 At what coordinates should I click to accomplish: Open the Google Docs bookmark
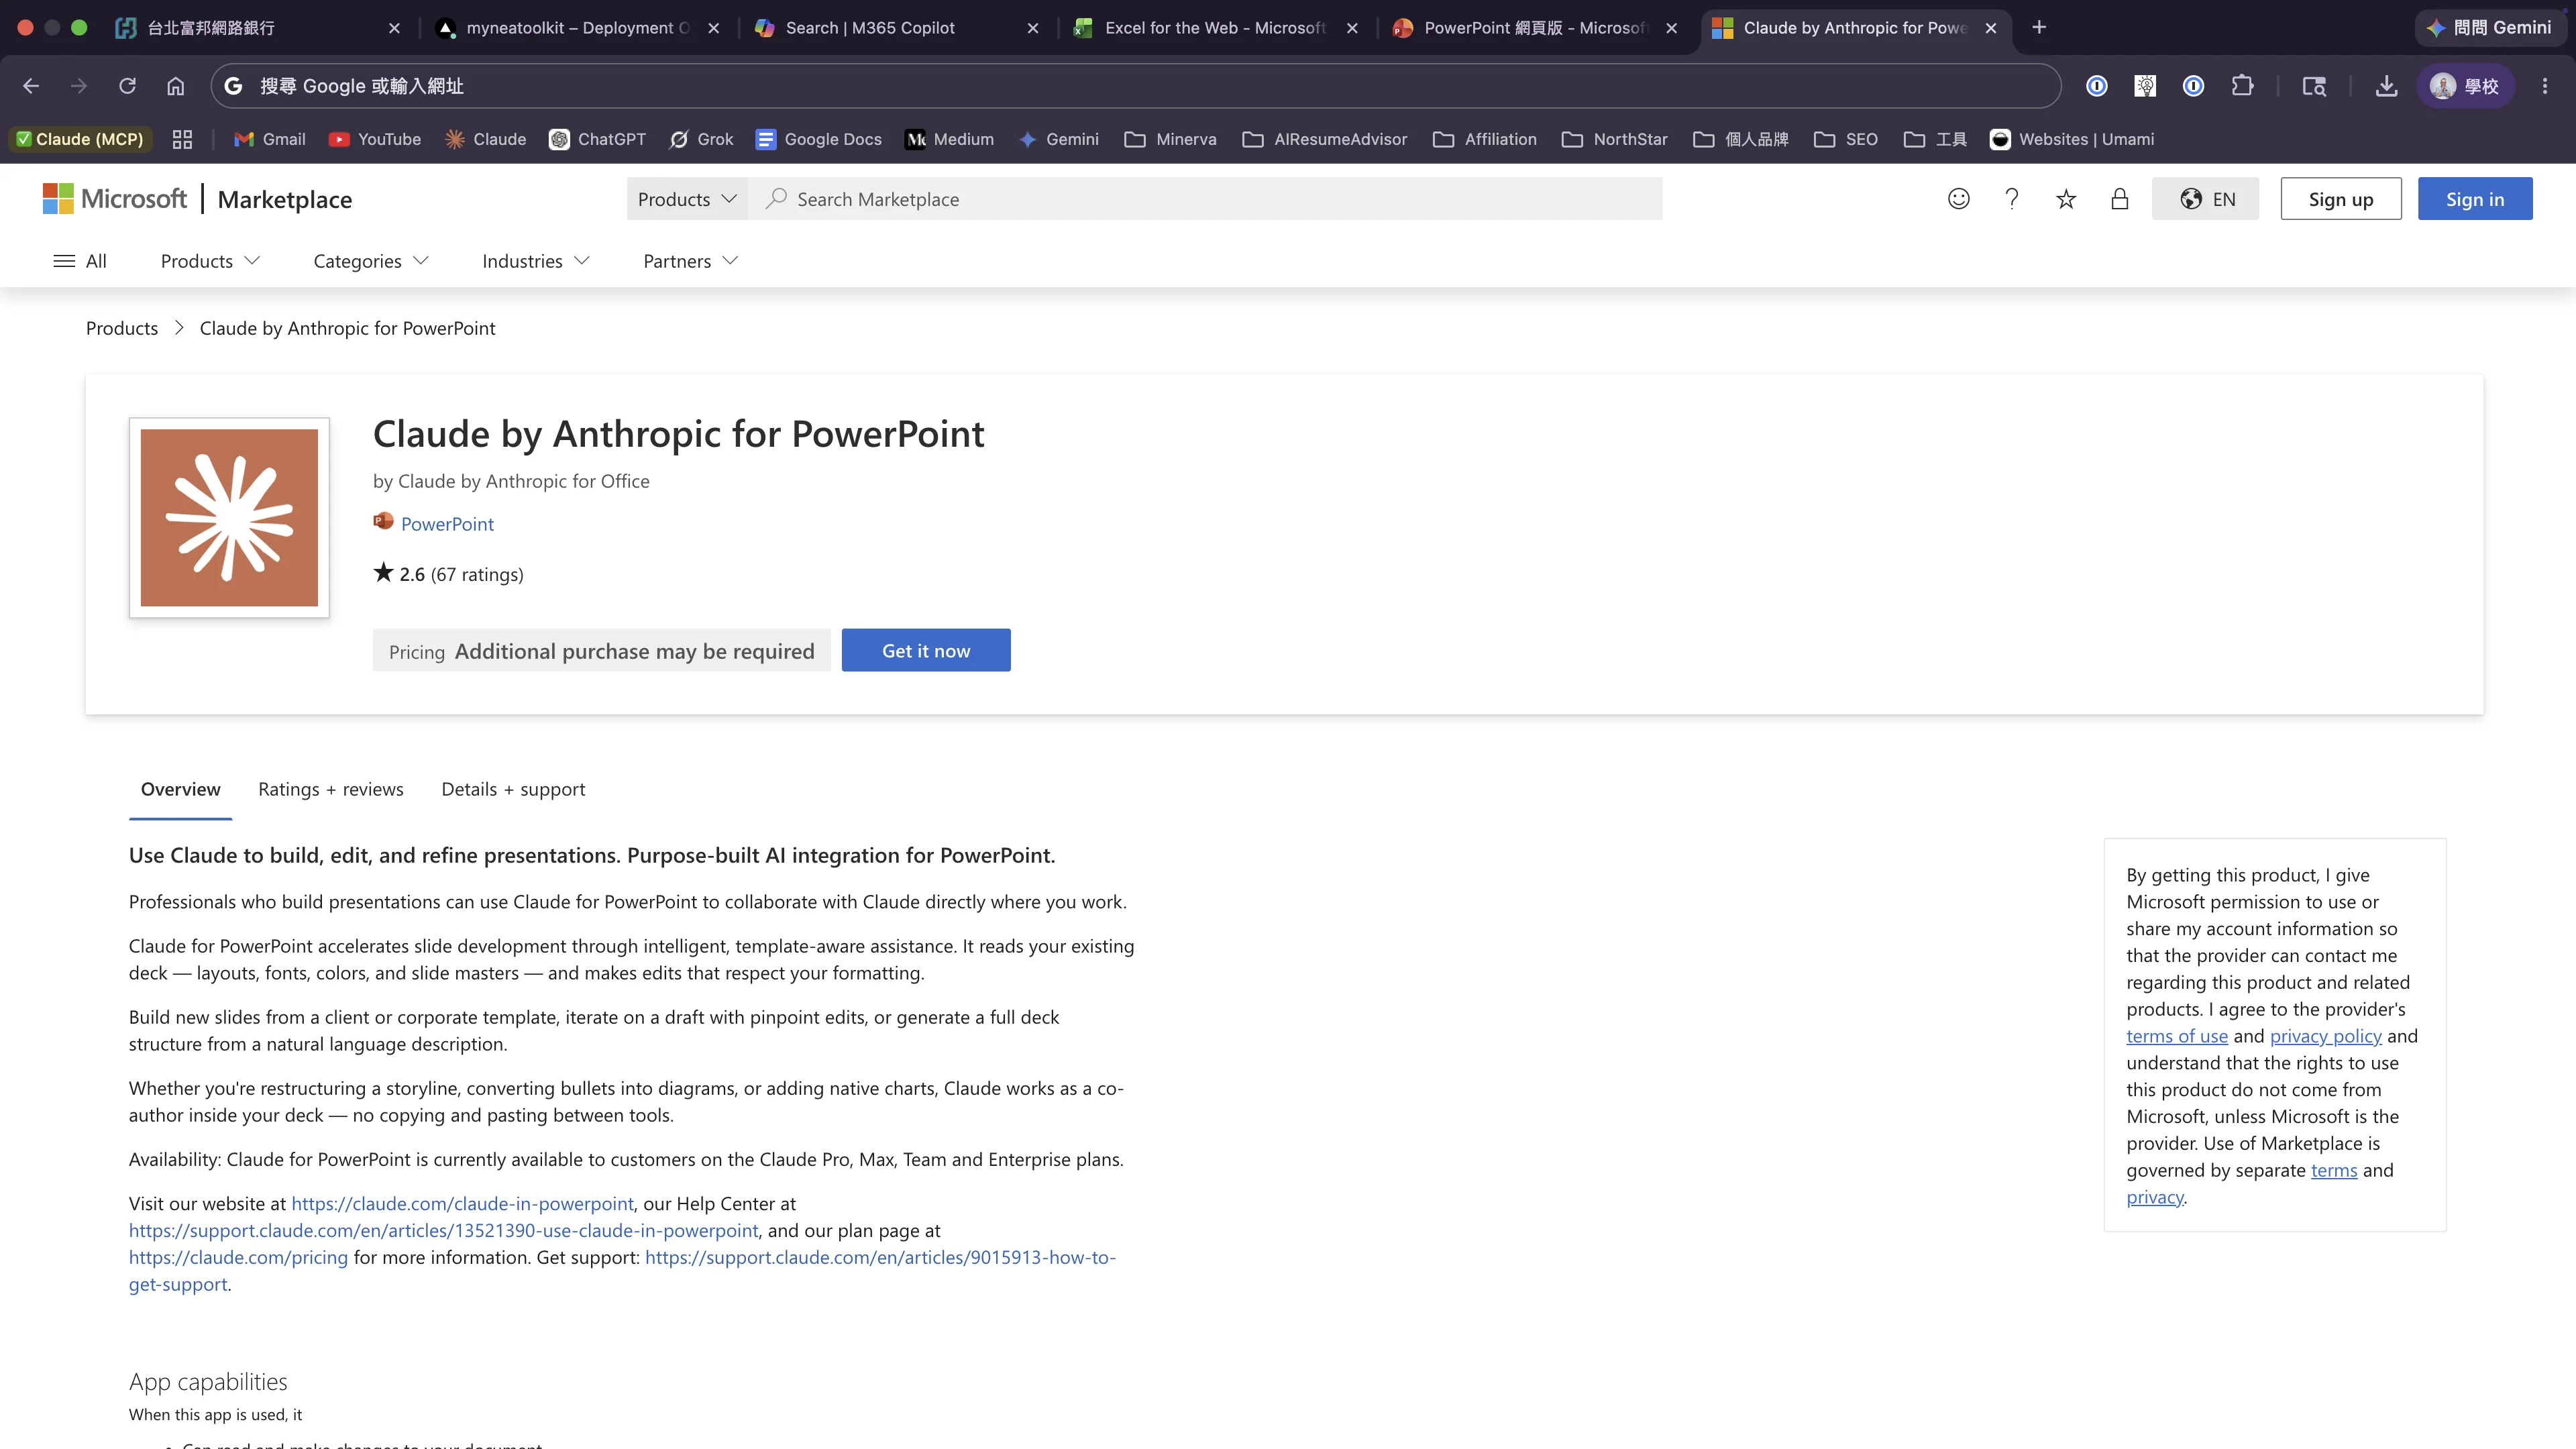(819, 139)
